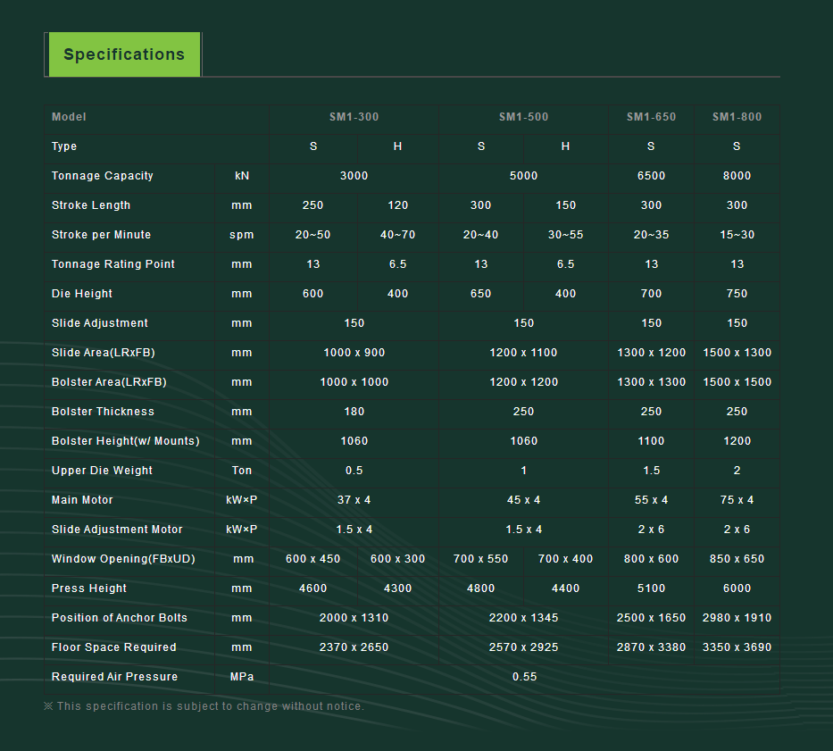Screen dimensions: 833x751
Task: Click the Die Height row label
Action: pyautogui.click(x=82, y=294)
